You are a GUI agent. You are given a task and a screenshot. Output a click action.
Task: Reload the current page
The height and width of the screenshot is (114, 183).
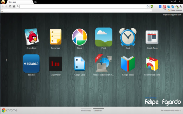pyautogui.click(x=10, y=6)
